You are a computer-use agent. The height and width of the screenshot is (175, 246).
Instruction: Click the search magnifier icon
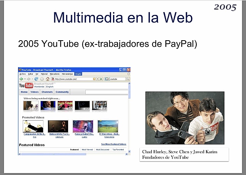click(128, 79)
